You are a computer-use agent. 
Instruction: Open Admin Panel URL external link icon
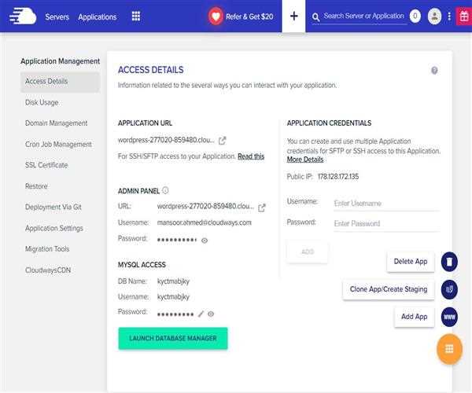point(262,208)
